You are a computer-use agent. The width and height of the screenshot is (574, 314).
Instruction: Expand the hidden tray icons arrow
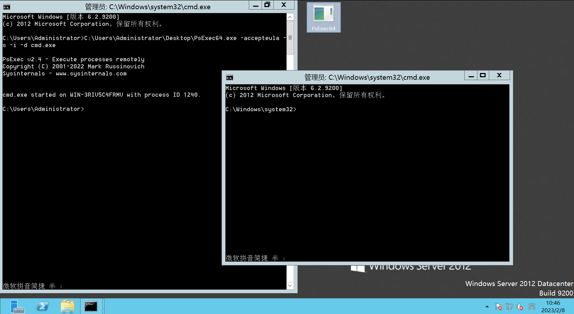click(487, 307)
